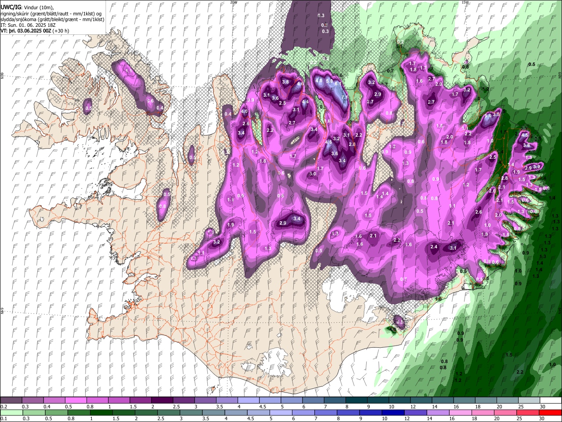Viewport: 562px width, 422px height.
Task: Click the 'slydda/snjókoma' legend description line
Action: point(52,19)
